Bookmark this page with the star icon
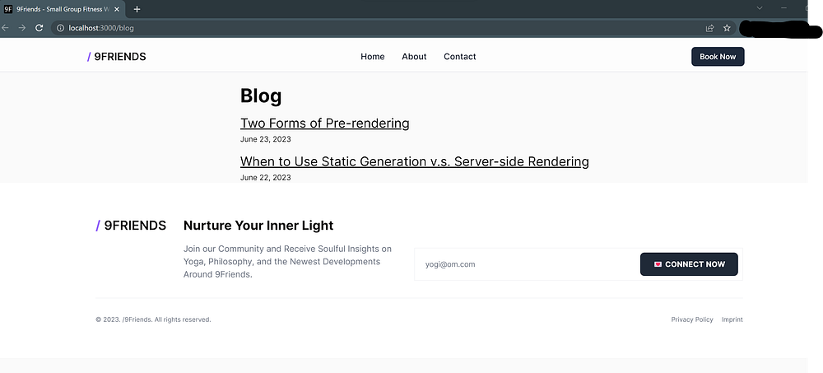This screenshot has height=373, width=823. pyautogui.click(x=727, y=28)
